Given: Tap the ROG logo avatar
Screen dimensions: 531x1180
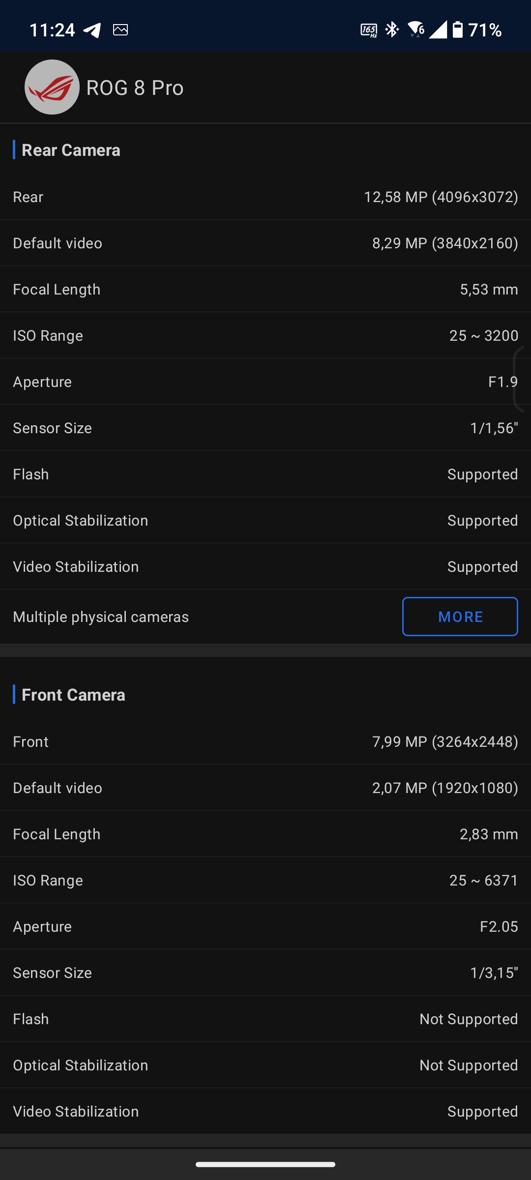Looking at the screenshot, I should (x=52, y=88).
